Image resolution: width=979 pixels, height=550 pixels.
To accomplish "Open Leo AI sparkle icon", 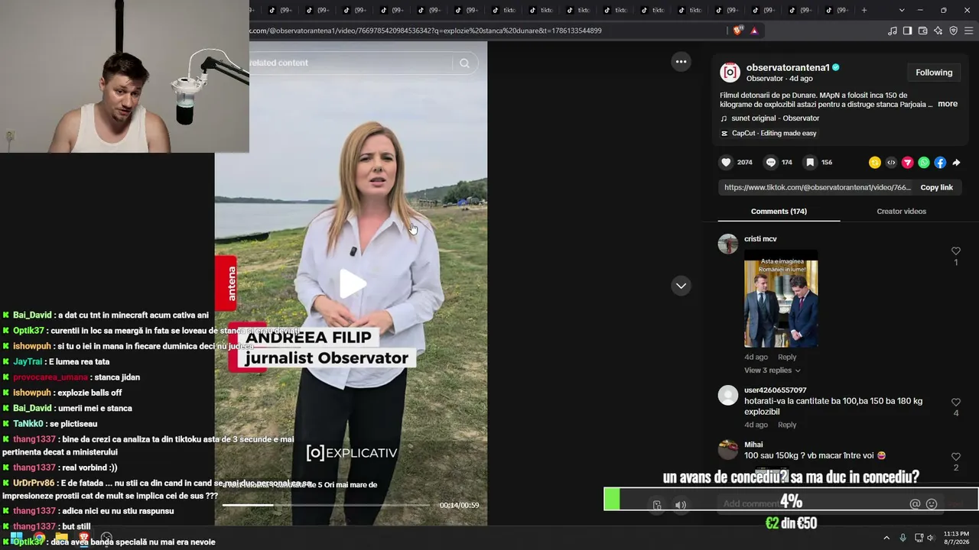I will [x=938, y=31].
